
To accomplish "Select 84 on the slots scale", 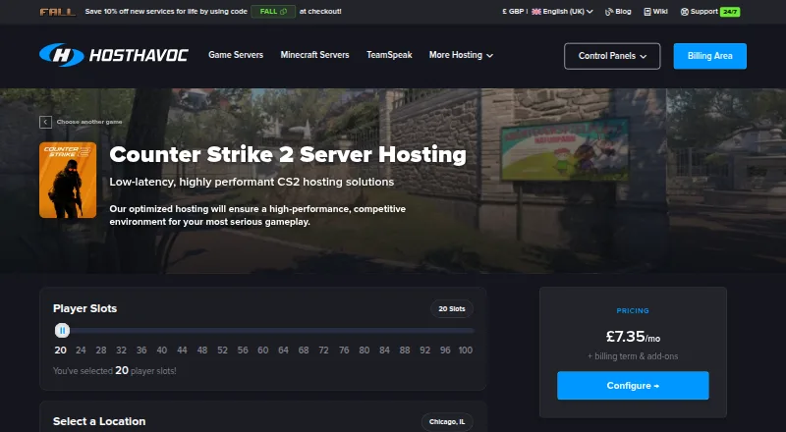I will (384, 351).
